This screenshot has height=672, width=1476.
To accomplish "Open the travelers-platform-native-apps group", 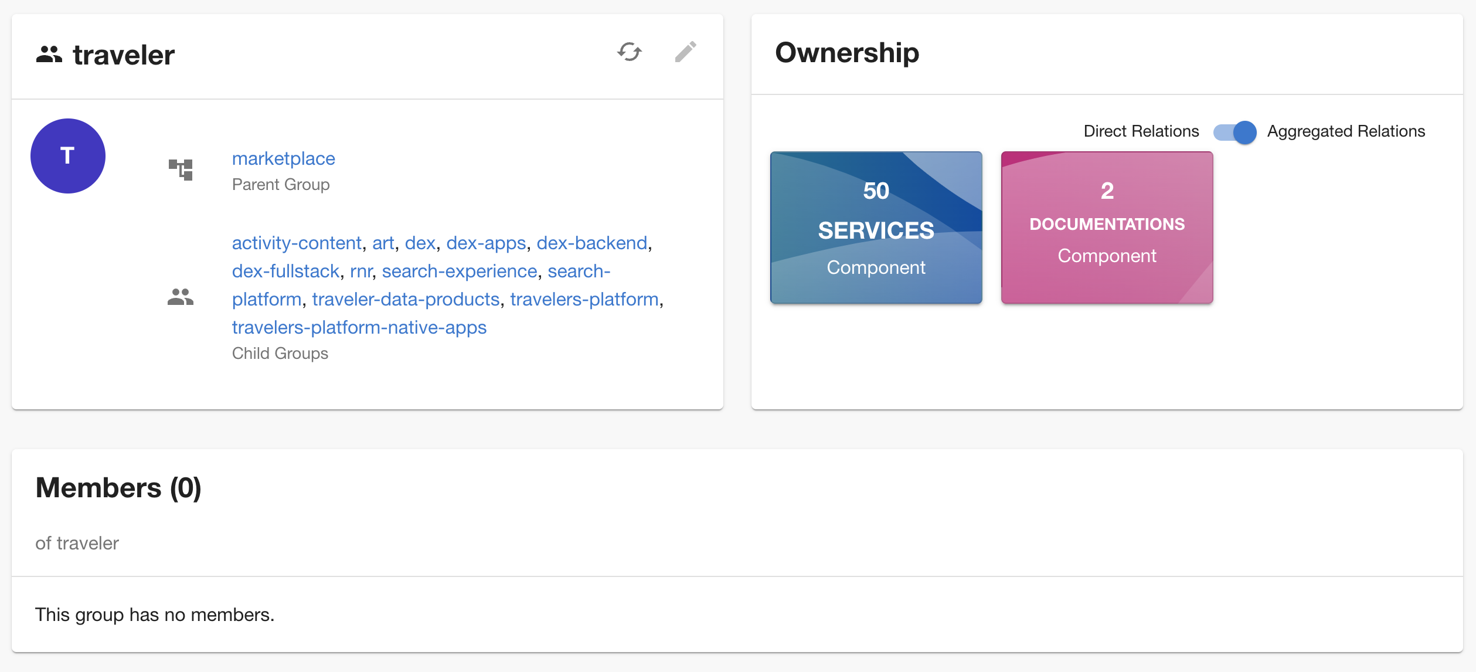I will [359, 327].
